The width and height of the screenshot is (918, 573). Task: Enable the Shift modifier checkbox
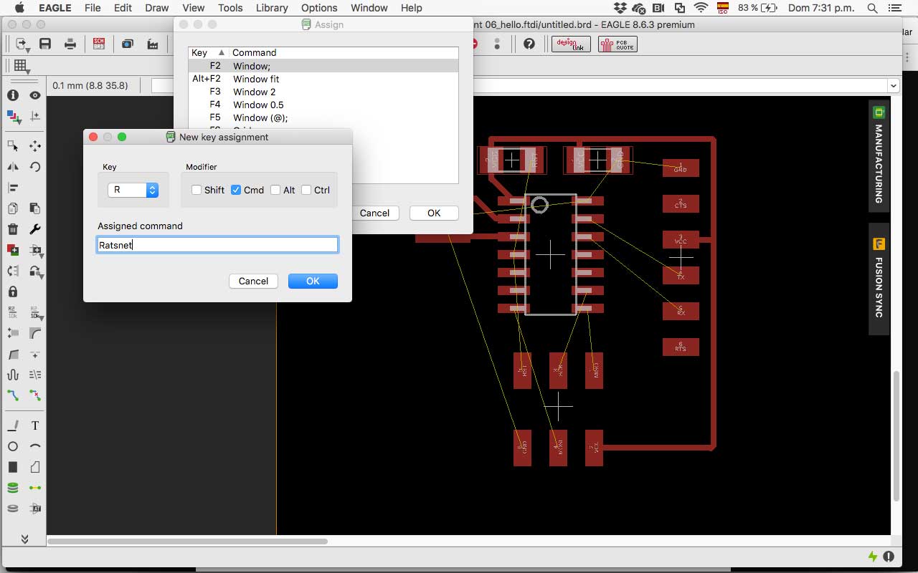click(x=197, y=190)
